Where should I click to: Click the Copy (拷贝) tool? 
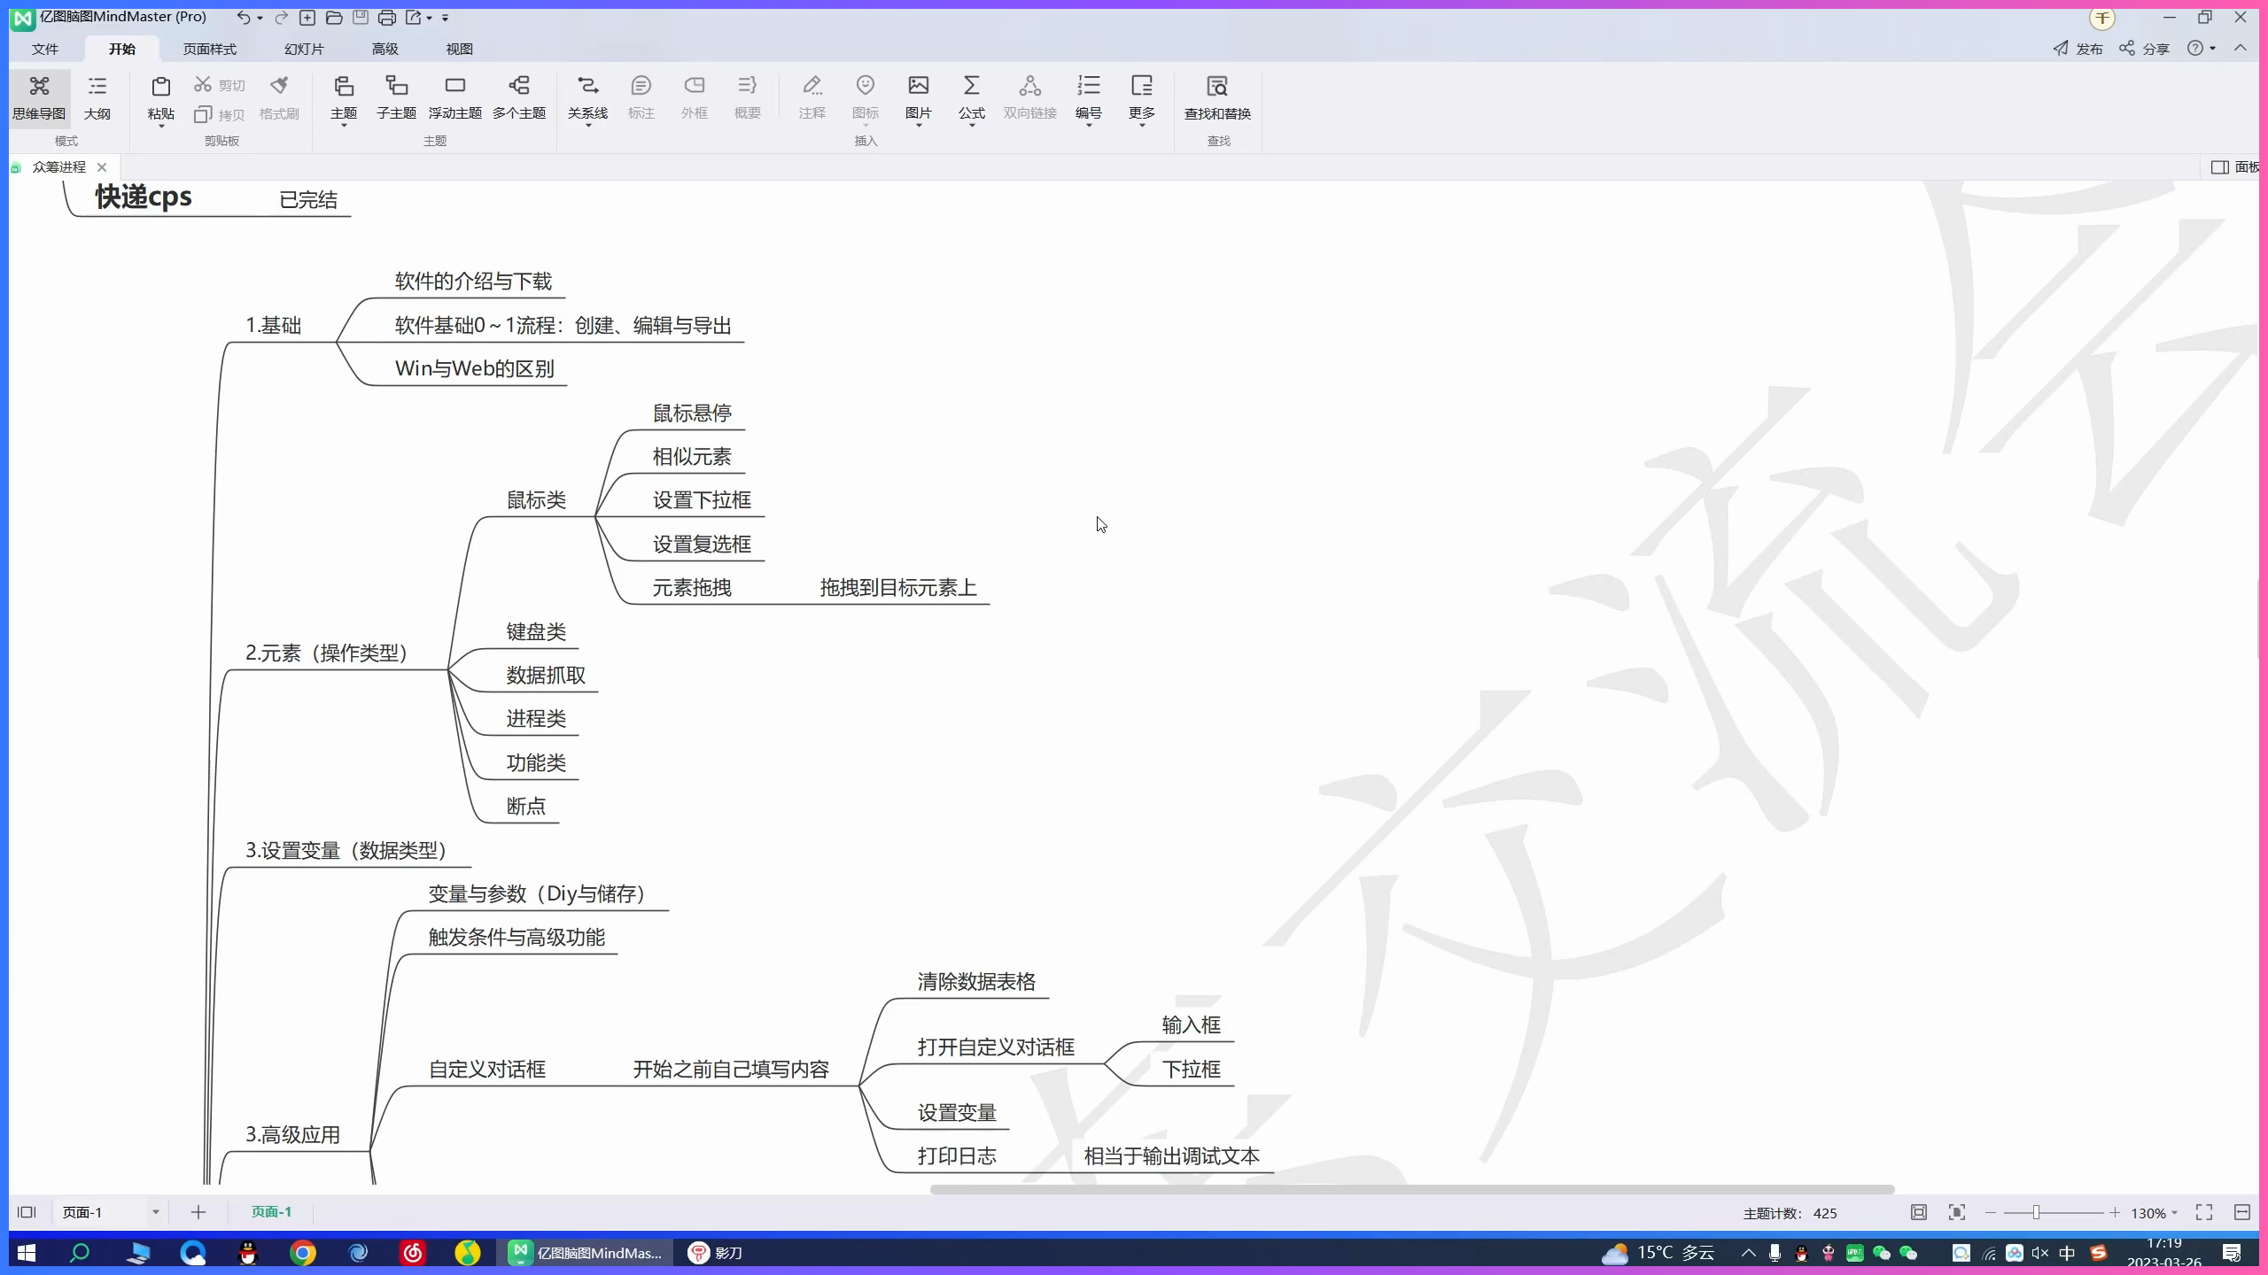tap(219, 114)
